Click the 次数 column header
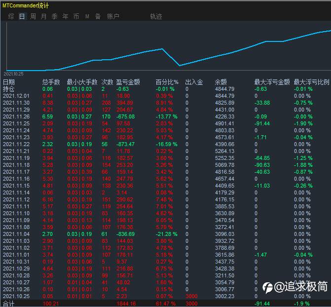 tap(107, 82)
